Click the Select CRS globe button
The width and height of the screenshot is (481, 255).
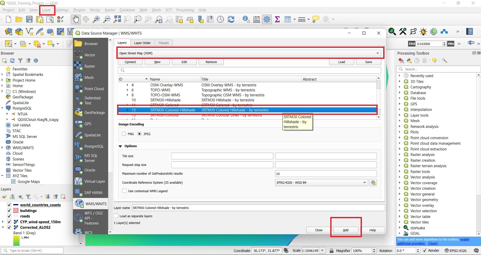point(373,182)
